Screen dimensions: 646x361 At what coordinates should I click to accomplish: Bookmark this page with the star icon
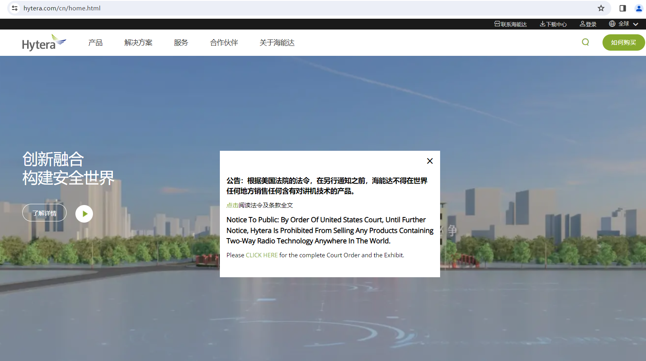601,8
